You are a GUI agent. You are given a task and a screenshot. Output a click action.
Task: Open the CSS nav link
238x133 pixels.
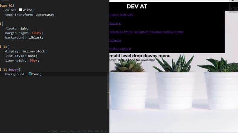coord(130,15)
